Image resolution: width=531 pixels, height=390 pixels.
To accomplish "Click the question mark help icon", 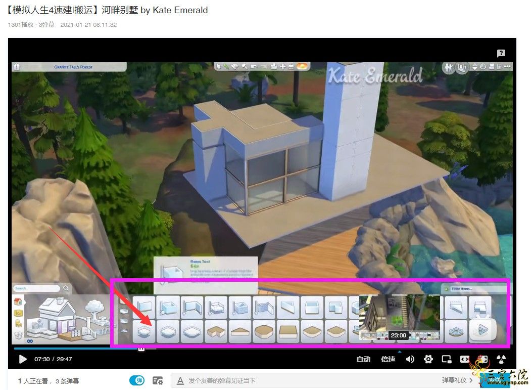I will (501, 53).
